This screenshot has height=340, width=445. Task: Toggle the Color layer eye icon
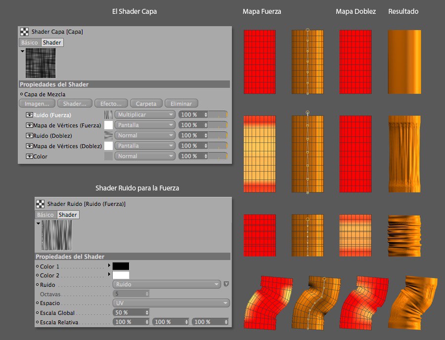point(29,156)
